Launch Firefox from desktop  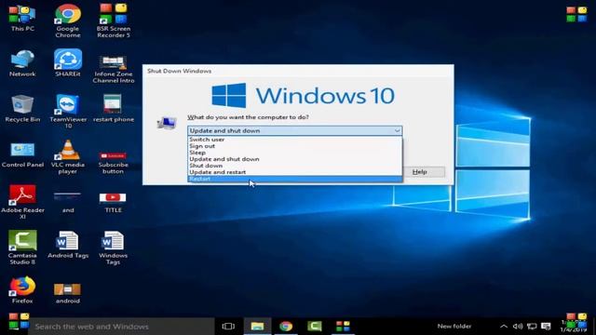click(22, 290)
